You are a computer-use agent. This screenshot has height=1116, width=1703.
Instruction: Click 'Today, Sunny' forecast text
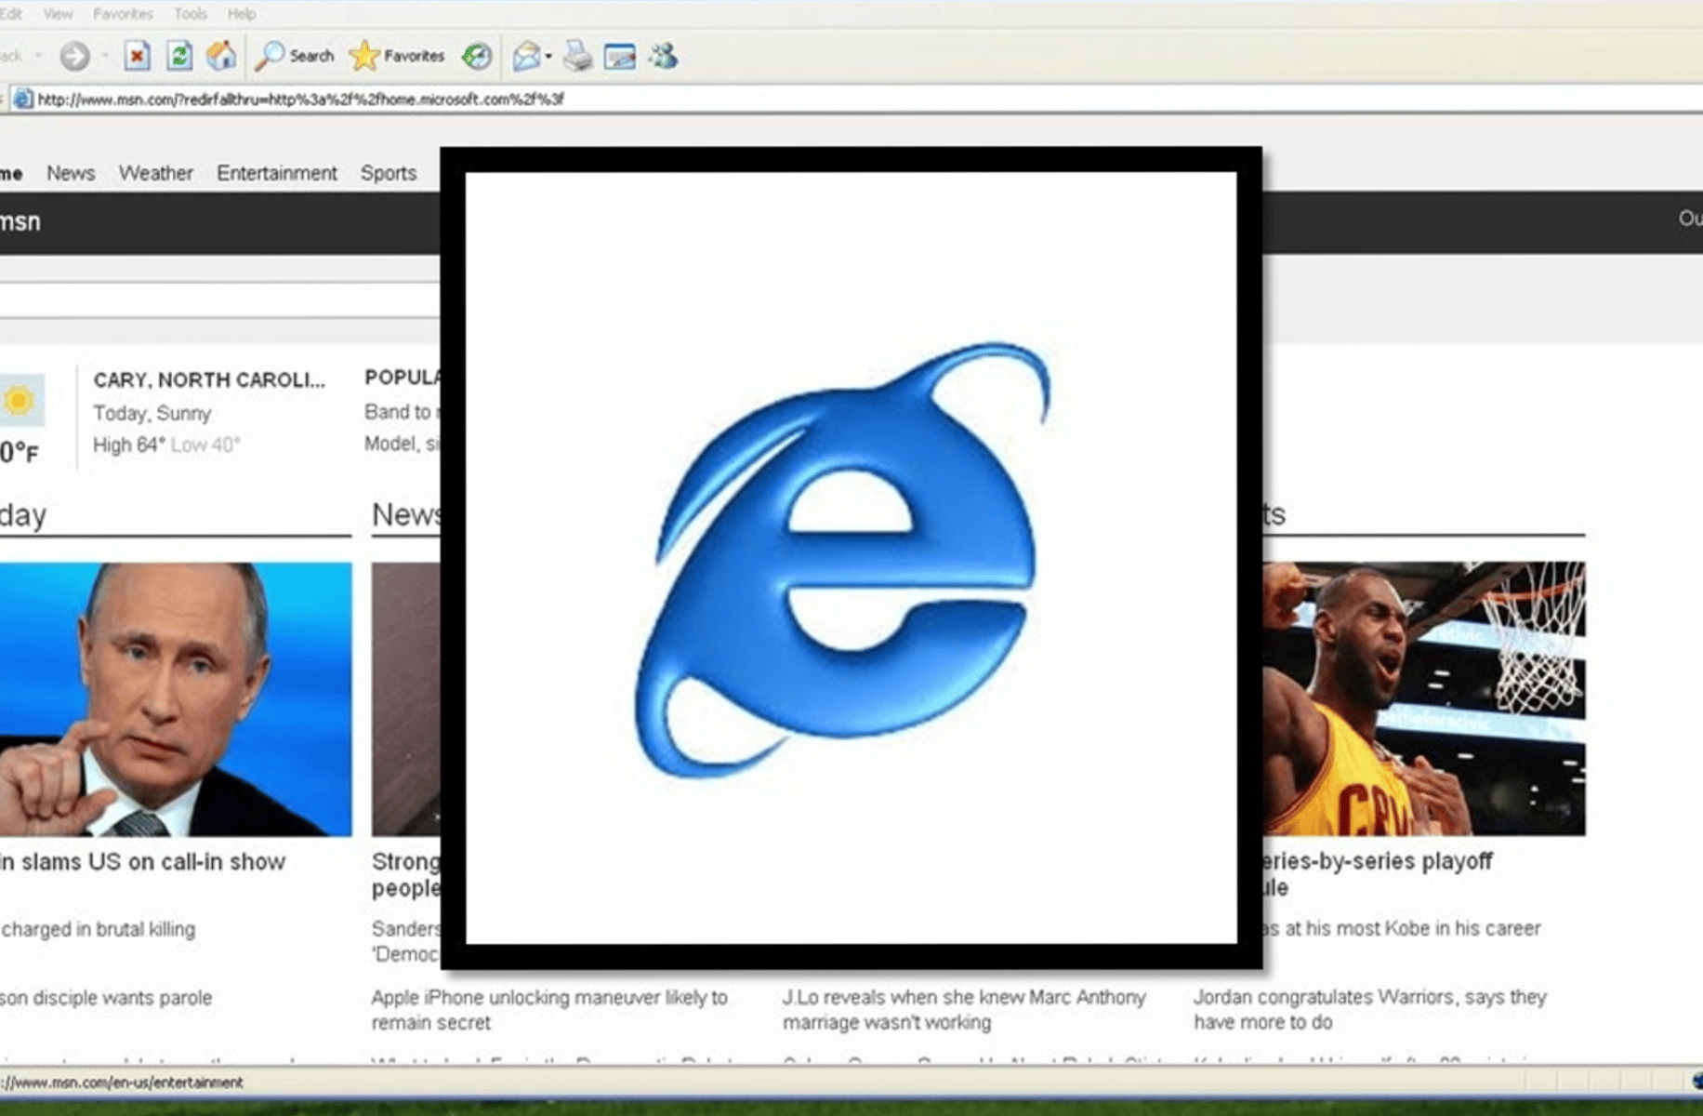pos(152,413)
